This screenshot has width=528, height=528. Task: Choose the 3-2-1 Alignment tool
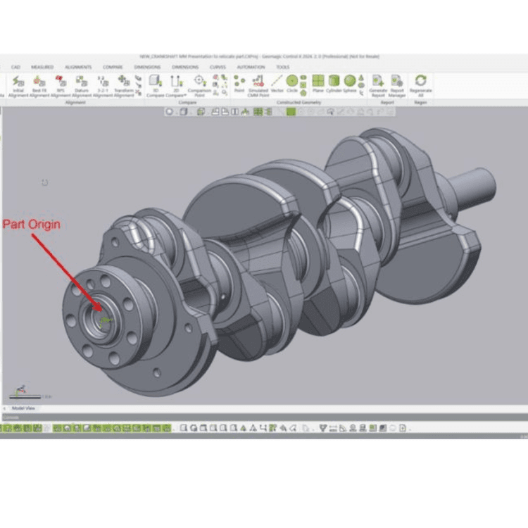(103, 84)
